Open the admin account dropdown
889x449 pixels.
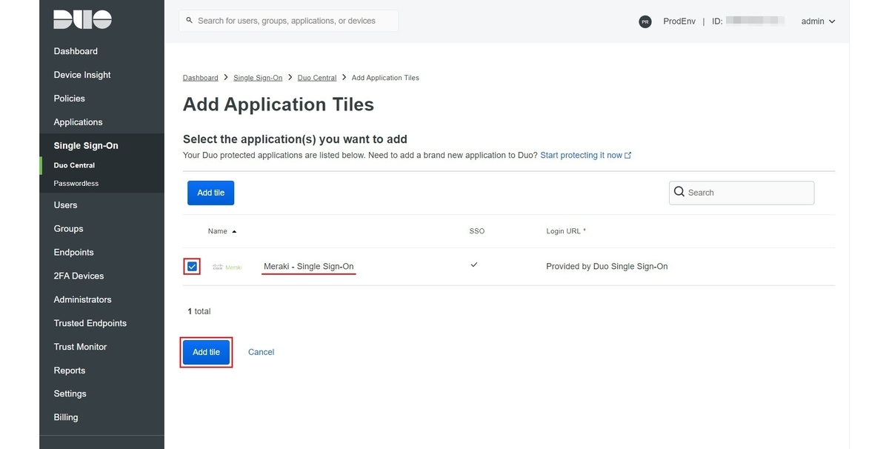tap(818, 21)
